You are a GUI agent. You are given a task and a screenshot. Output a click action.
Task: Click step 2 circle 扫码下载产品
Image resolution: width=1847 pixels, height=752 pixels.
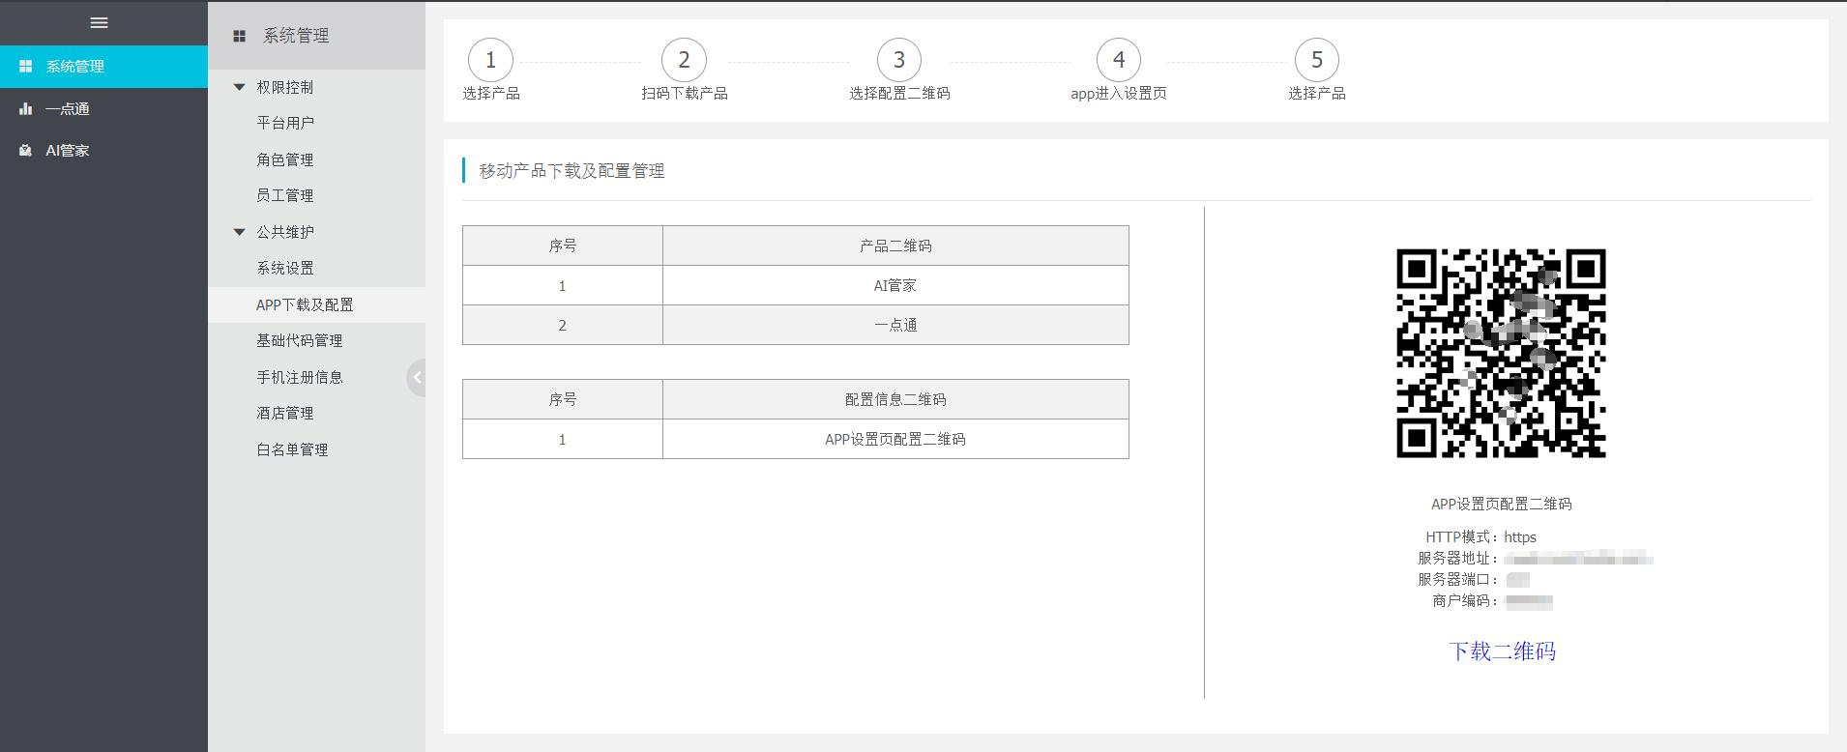[684, 60]
